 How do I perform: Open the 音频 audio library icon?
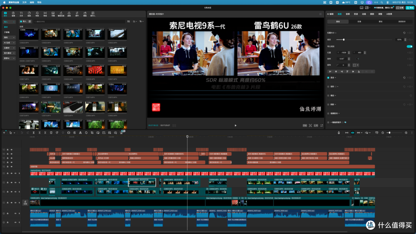point(13,14)
